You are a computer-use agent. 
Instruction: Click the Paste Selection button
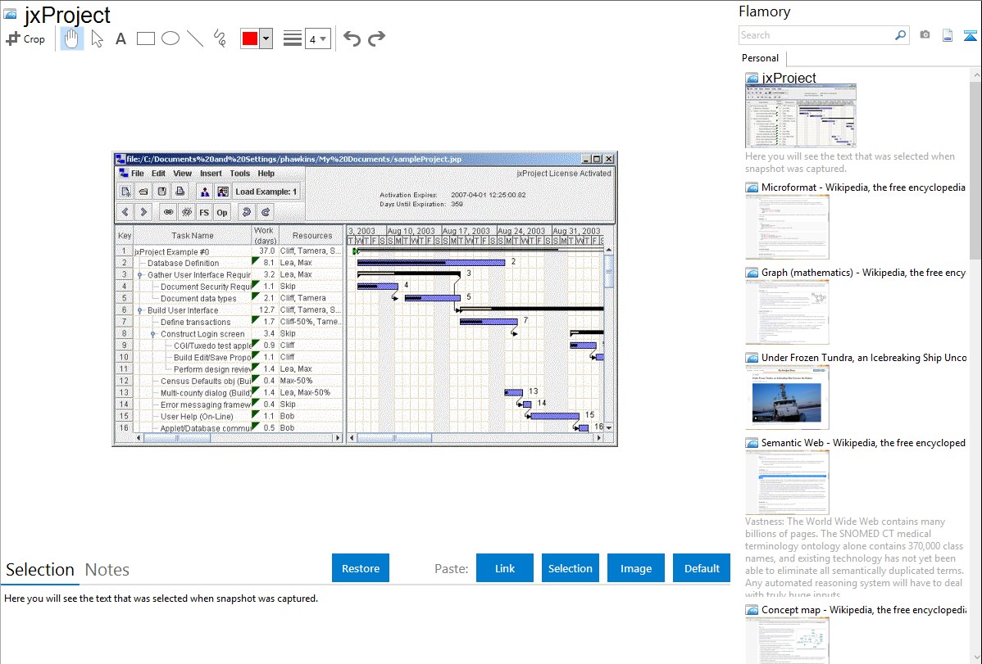[570, 568]
